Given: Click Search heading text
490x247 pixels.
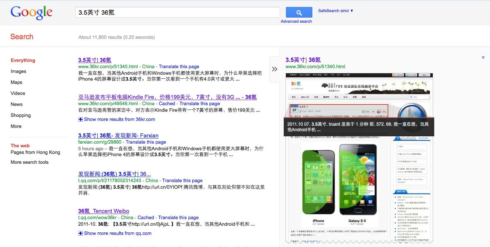Looking at the screenshot, I should pyautogui.click(x=22, y=37).
